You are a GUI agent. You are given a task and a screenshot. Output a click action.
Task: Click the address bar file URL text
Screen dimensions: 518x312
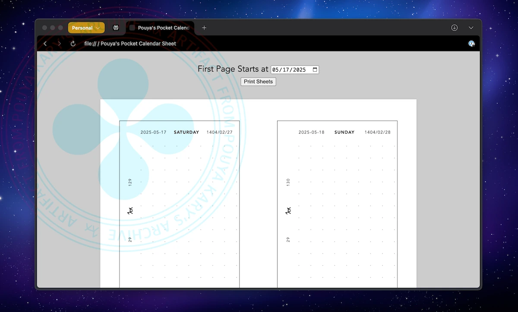point(130,44)
